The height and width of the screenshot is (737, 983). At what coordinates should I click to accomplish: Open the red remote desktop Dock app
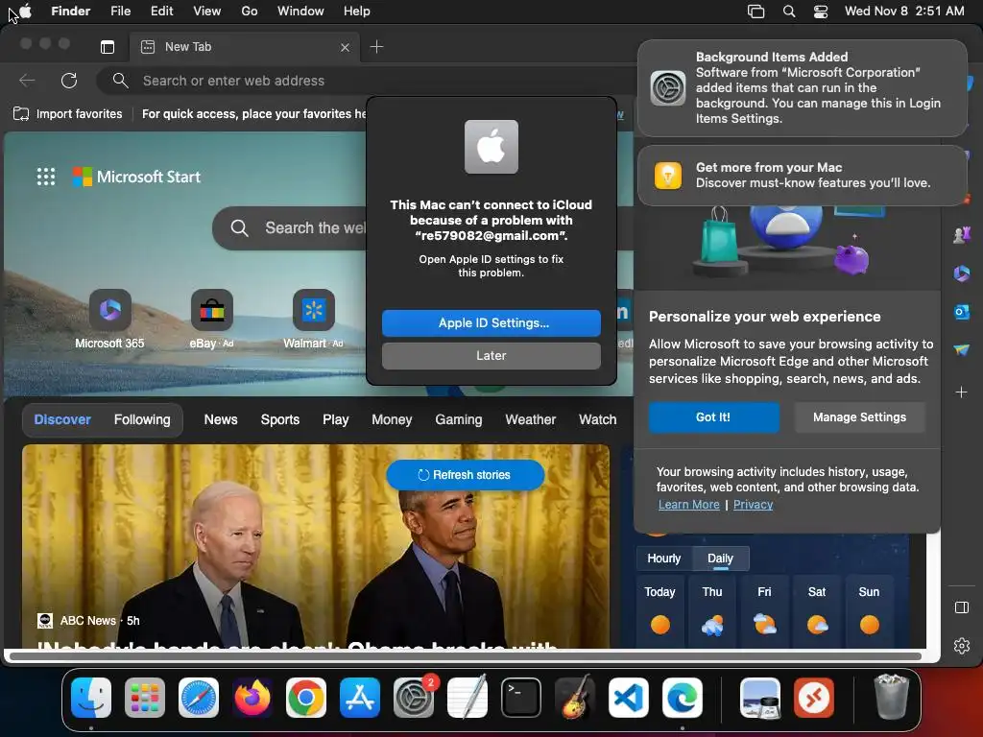[814, 698]
